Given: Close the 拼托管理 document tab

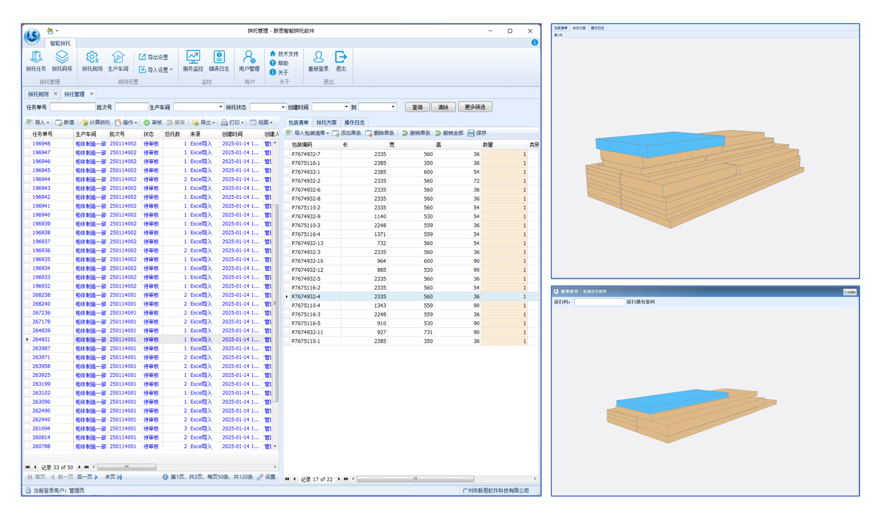Looking at the screenshot, I should pos(92,94).
